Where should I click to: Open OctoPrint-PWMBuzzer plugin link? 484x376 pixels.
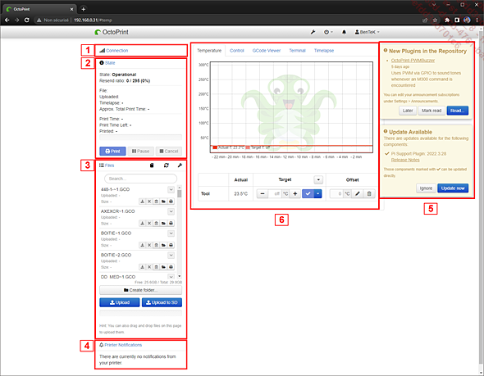pyautogui.click(x=413, y=61)
